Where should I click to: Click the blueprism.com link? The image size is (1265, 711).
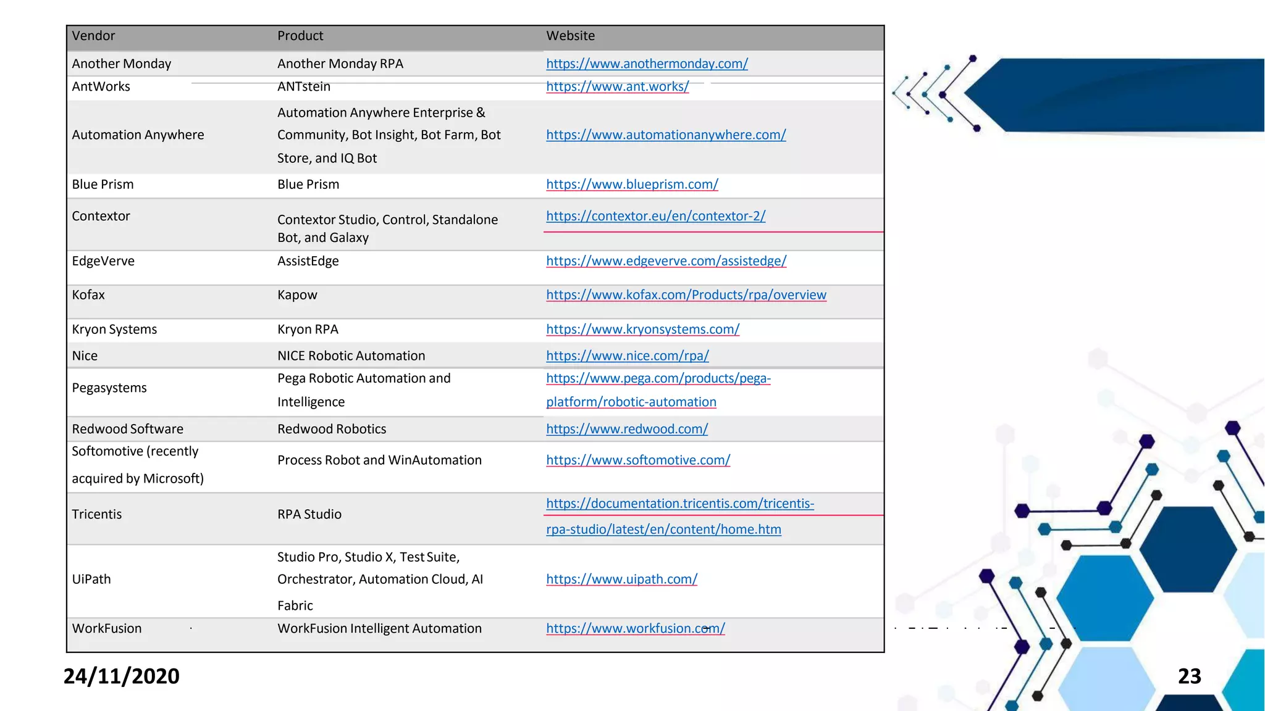tap(632, 184)
